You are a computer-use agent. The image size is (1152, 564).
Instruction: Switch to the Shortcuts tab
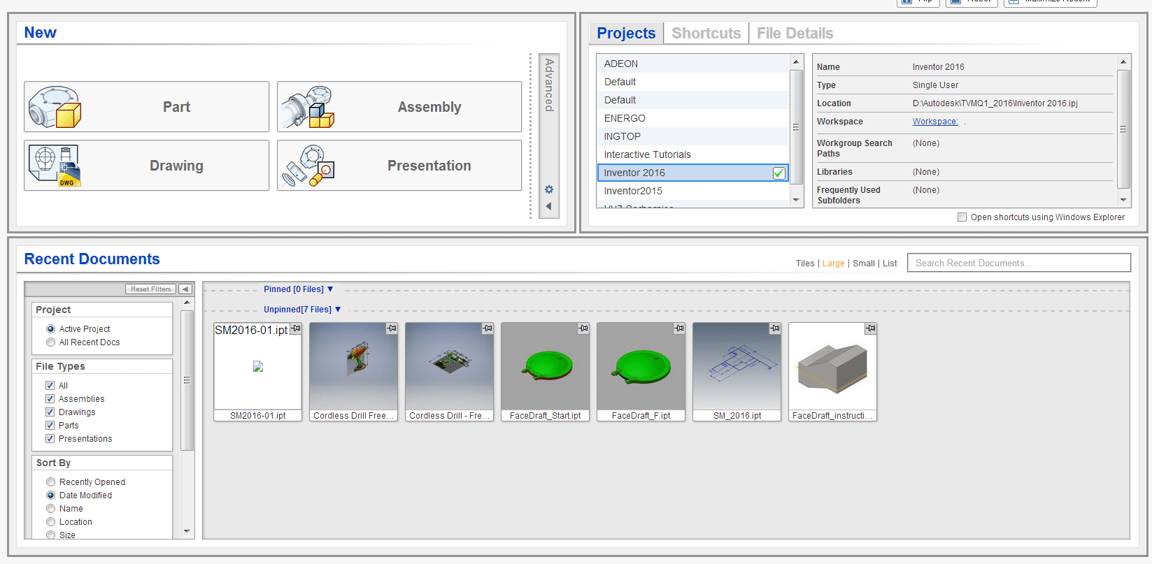706,33
